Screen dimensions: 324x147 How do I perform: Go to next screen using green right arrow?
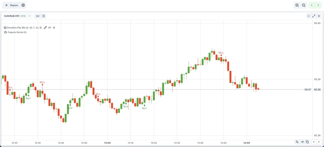coord(319,5)
